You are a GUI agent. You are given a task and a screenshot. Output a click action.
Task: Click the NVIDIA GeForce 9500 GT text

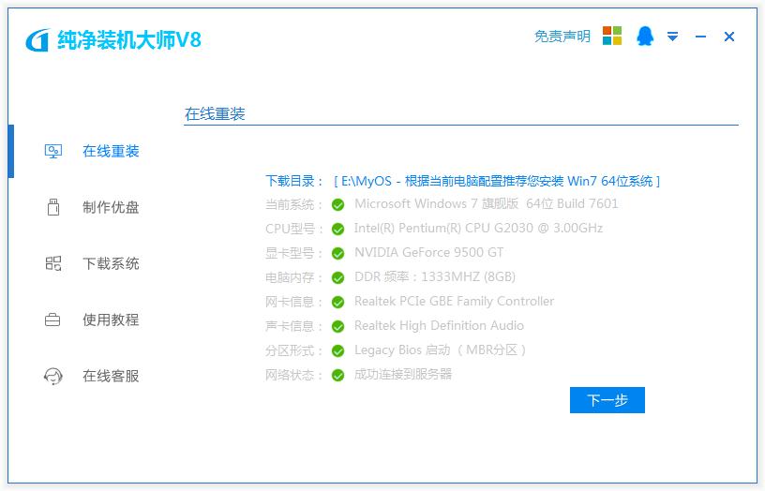point(428,253)
